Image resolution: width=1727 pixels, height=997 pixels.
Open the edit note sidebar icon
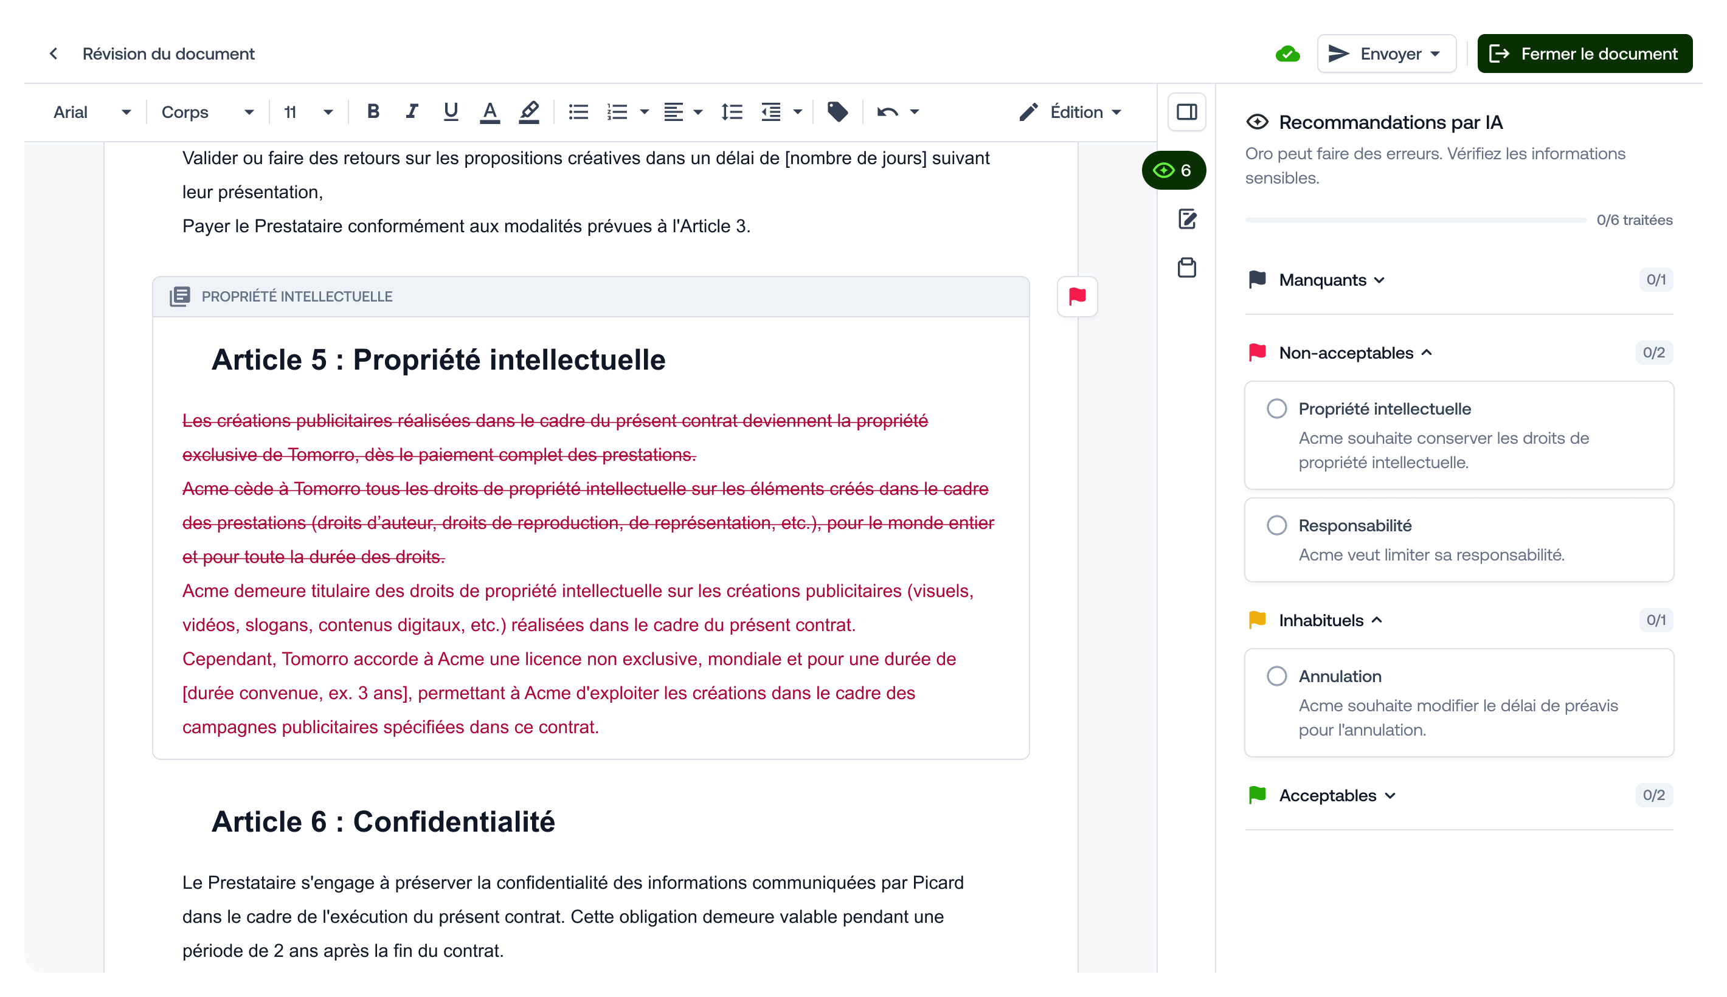click(x=1187, y=219)
